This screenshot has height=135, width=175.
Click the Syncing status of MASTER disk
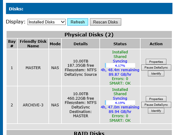tap(120, 61)
